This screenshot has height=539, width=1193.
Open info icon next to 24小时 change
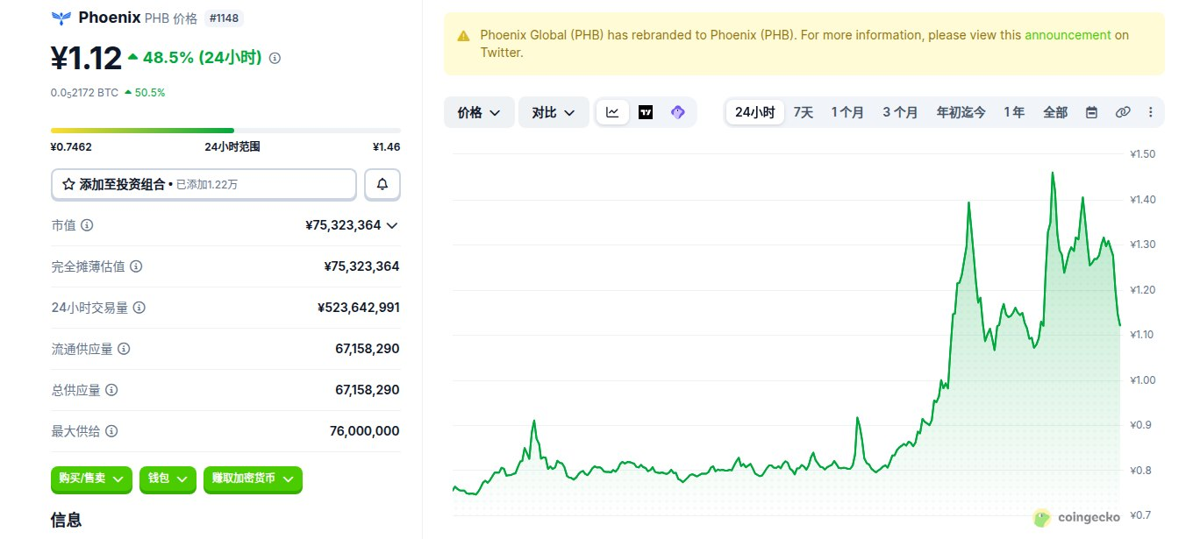pyautogui.click(x=275, y=58)
